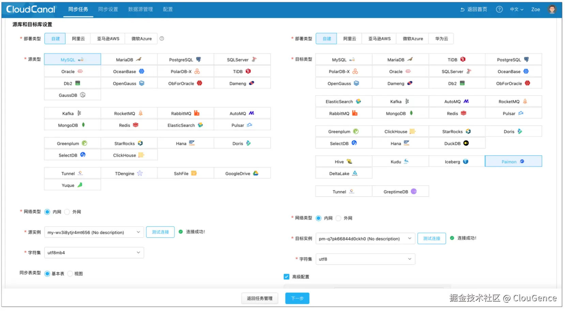Choose GreptimeDB target tile
Viewport: 565px width, 311px height.
click(x=400, y=192)
